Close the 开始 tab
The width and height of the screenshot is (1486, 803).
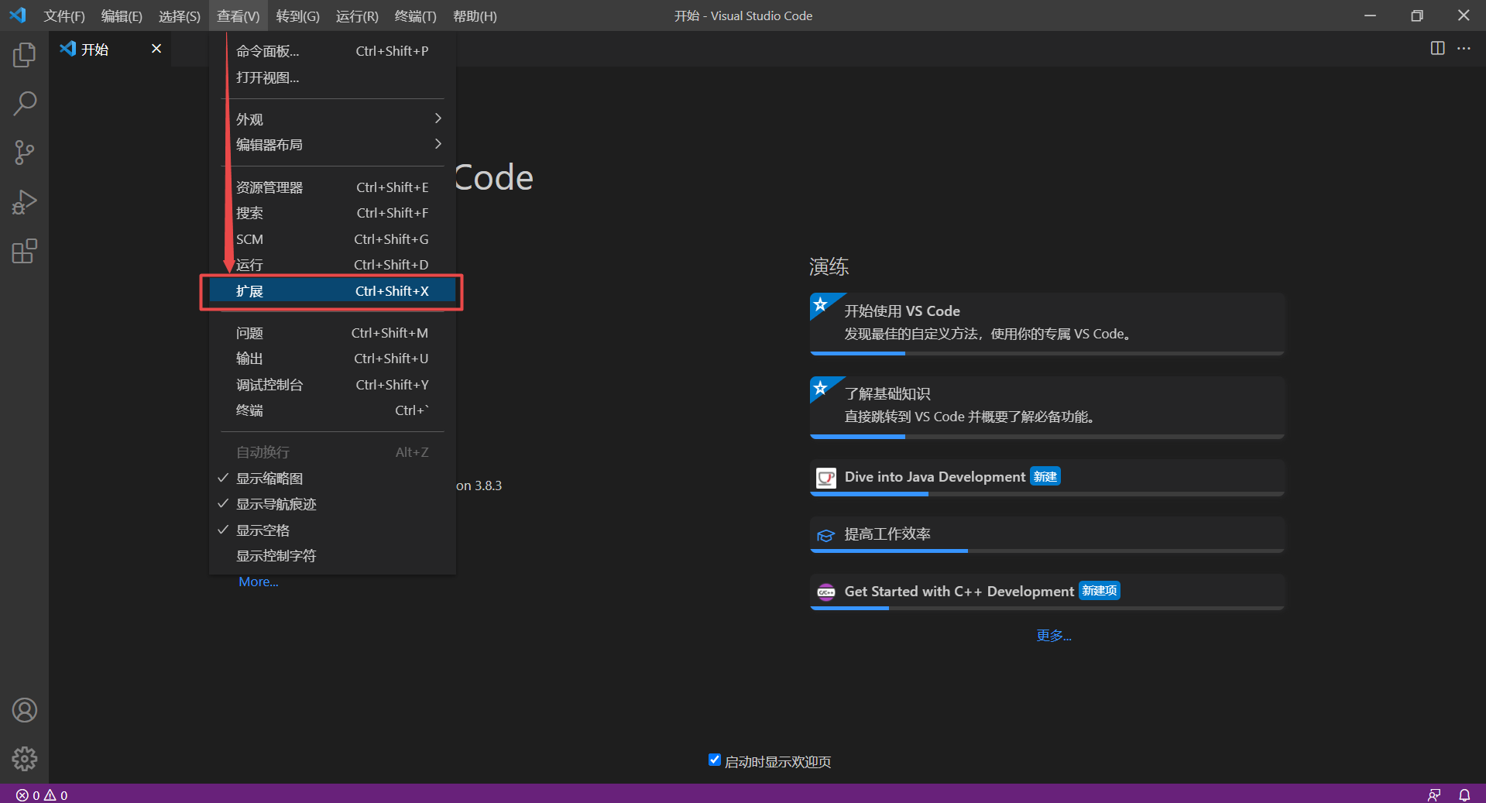(156, 49)
